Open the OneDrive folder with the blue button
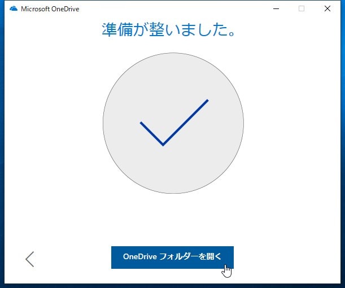Viewport: 345px width, 288px height. pos(172,257)
